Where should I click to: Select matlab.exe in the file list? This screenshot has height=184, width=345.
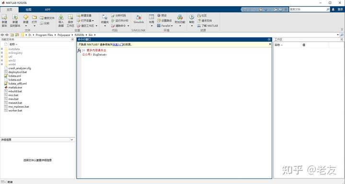point(15,87)
